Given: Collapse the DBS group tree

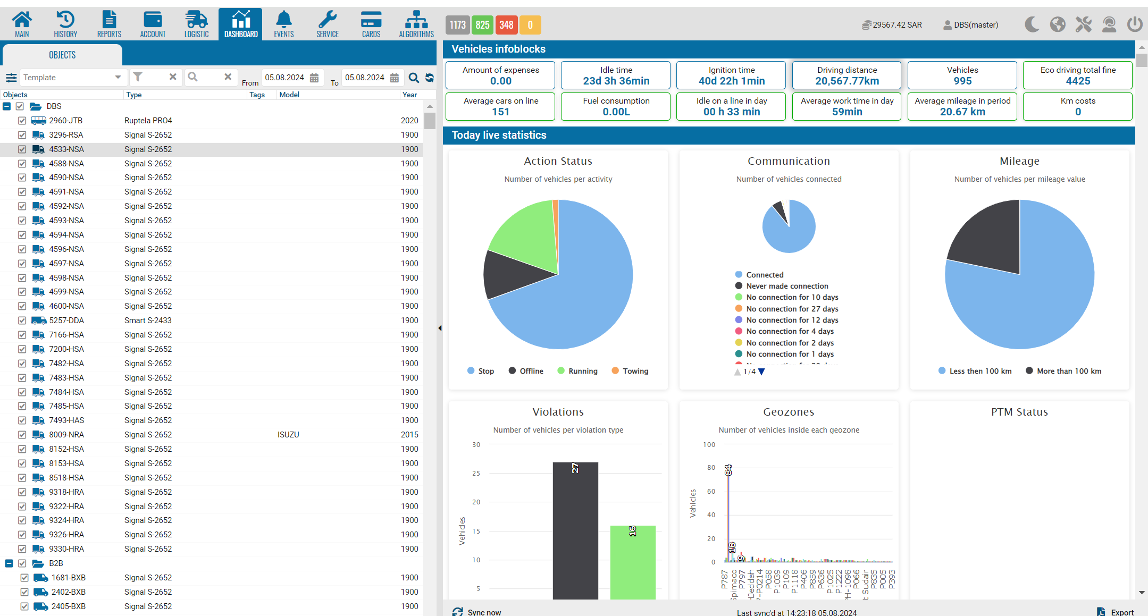Looking at the screenshot, I should pos(7,106).
